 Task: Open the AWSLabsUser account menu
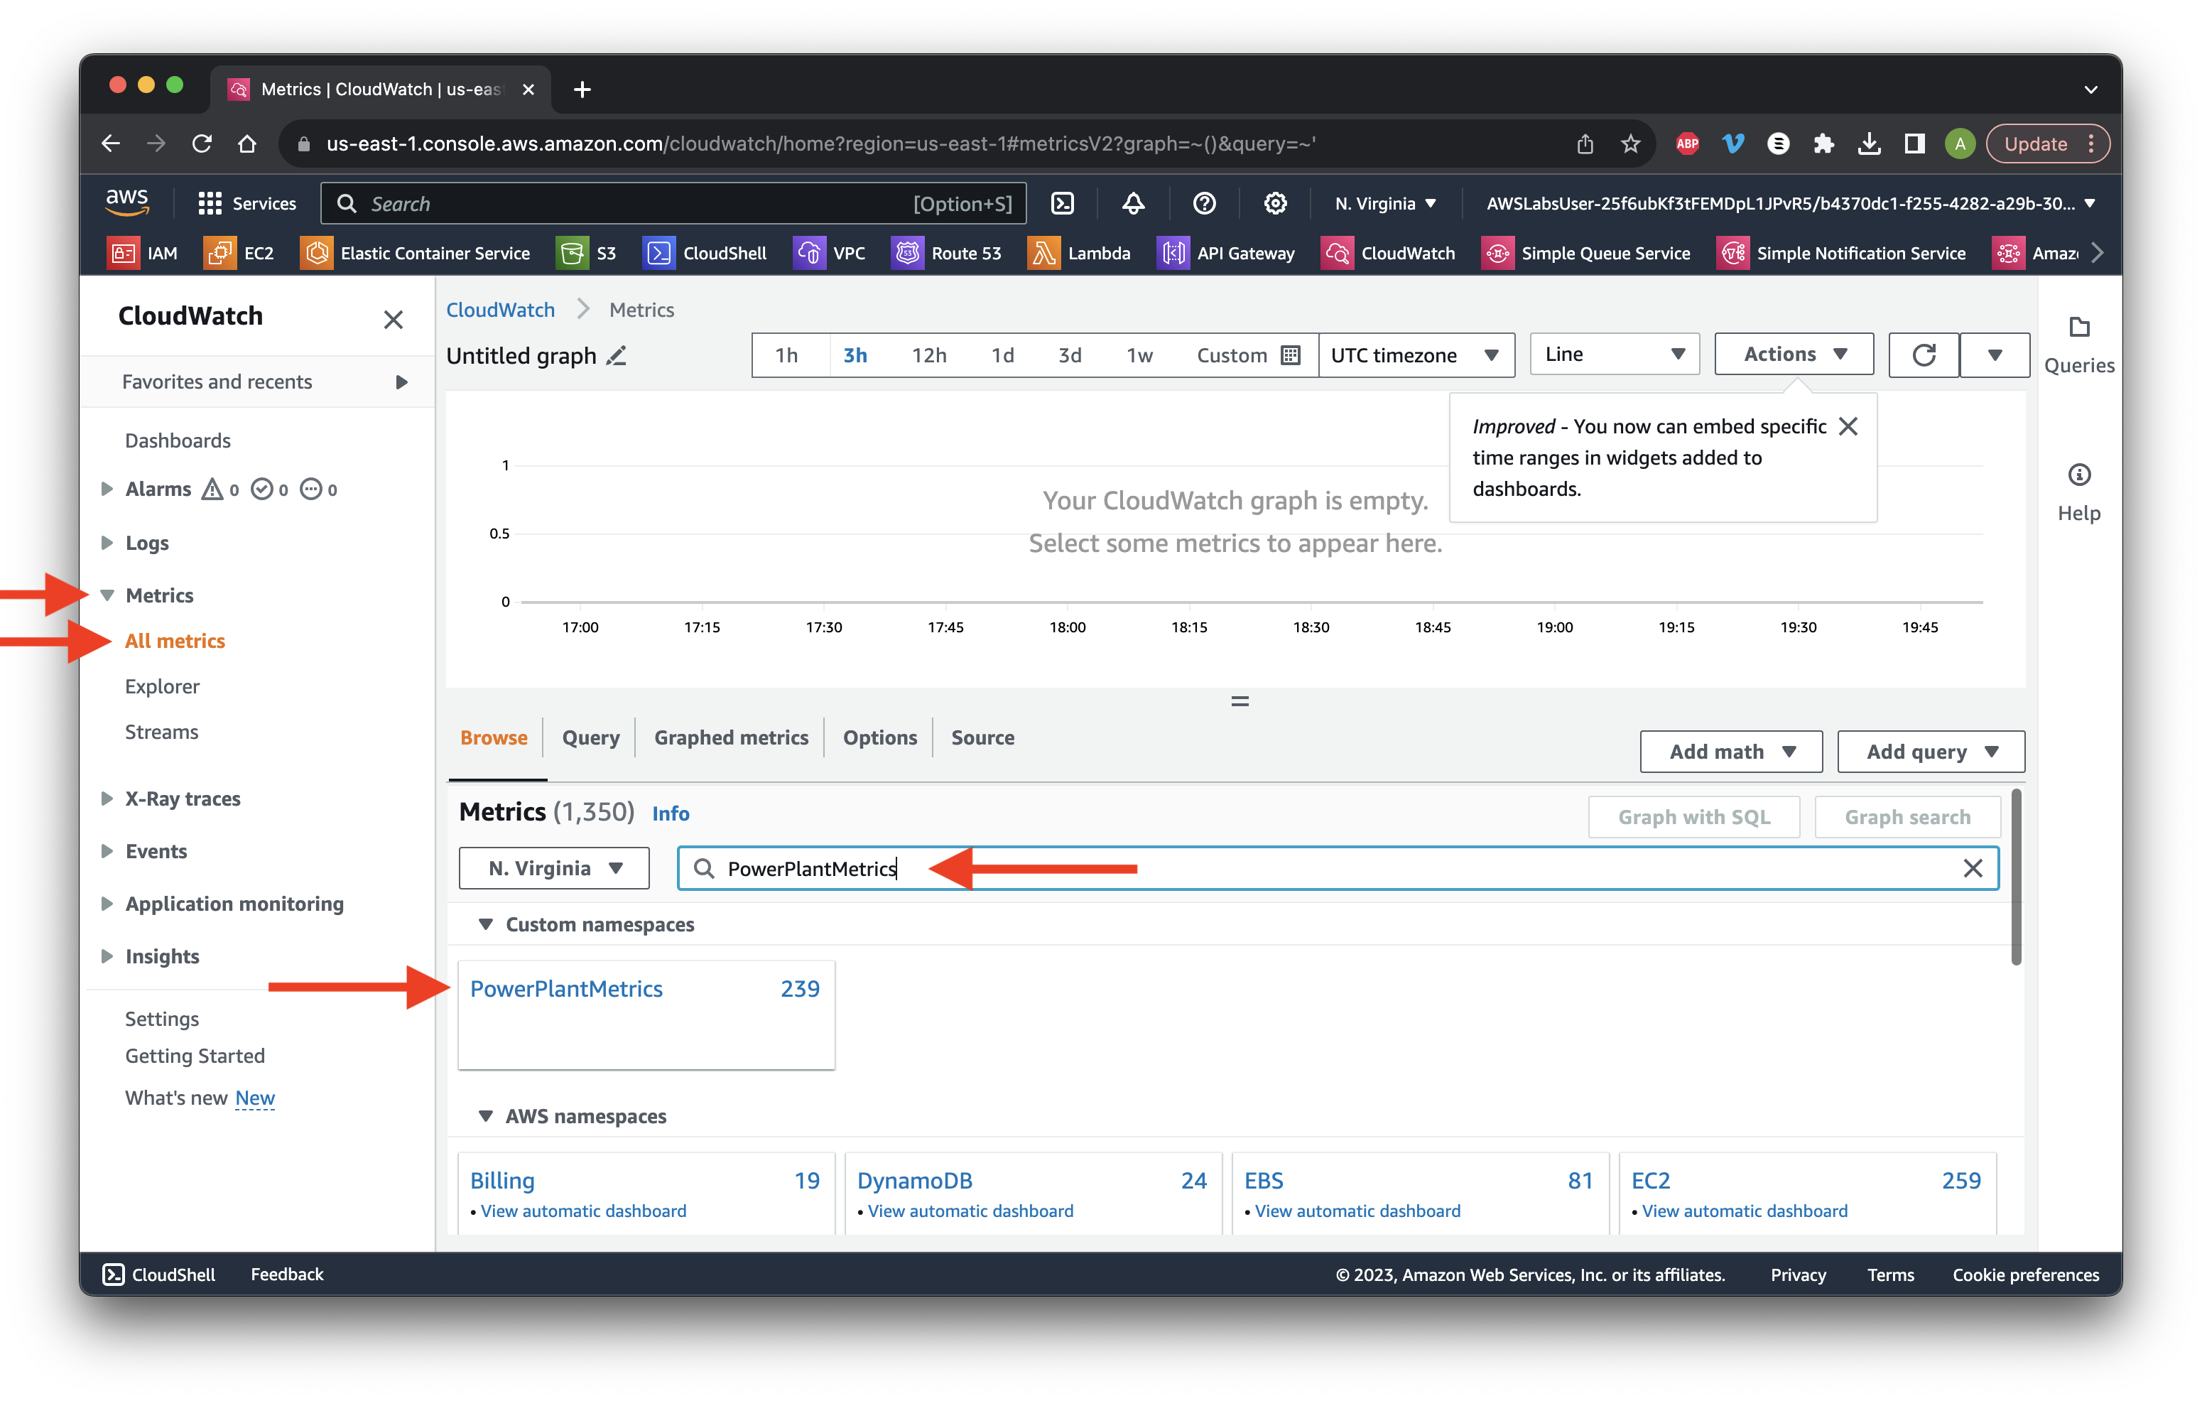[x=1789, y=203]
